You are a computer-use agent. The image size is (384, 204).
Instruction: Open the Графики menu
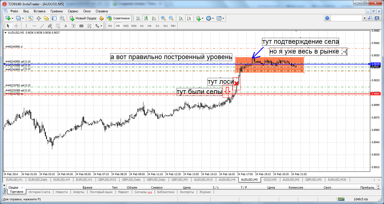coord(57,11)
